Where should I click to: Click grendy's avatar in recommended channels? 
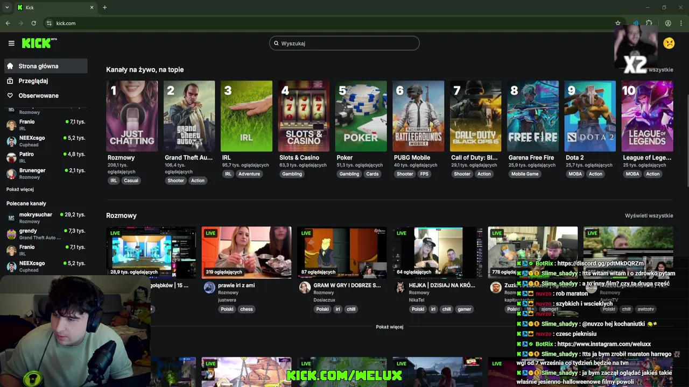tap(11, 234)
